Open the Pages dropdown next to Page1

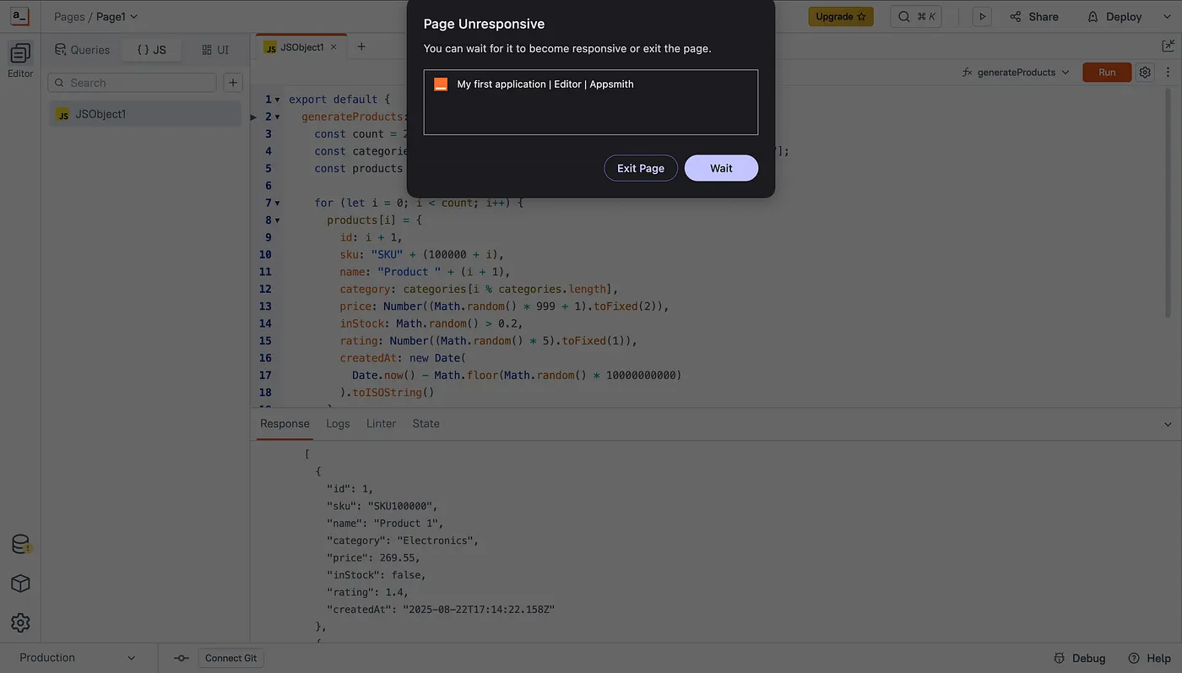[x=134, y=16]
